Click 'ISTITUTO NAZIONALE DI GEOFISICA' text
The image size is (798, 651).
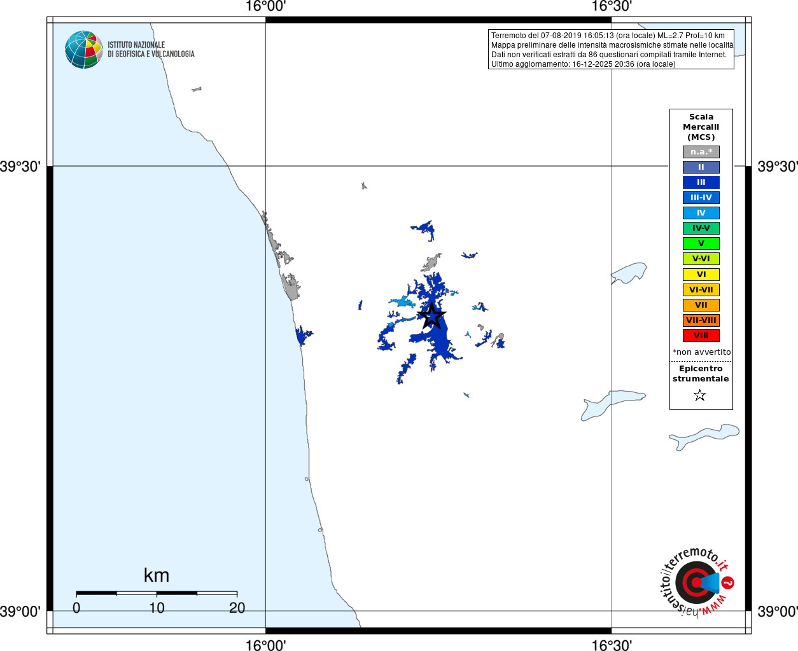pyautogui.click(x=151, y=50)
